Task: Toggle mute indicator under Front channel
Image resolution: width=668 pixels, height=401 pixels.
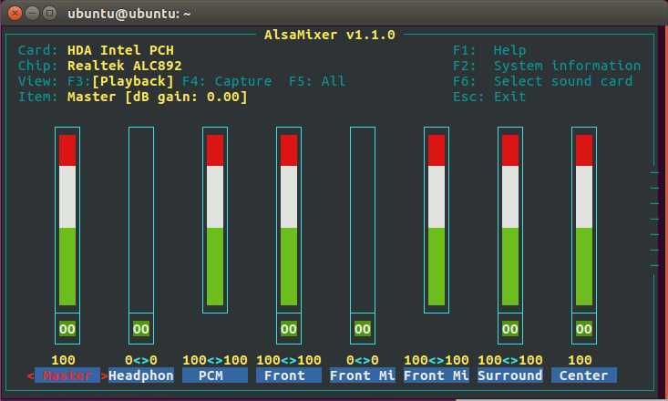Action: 289,329
